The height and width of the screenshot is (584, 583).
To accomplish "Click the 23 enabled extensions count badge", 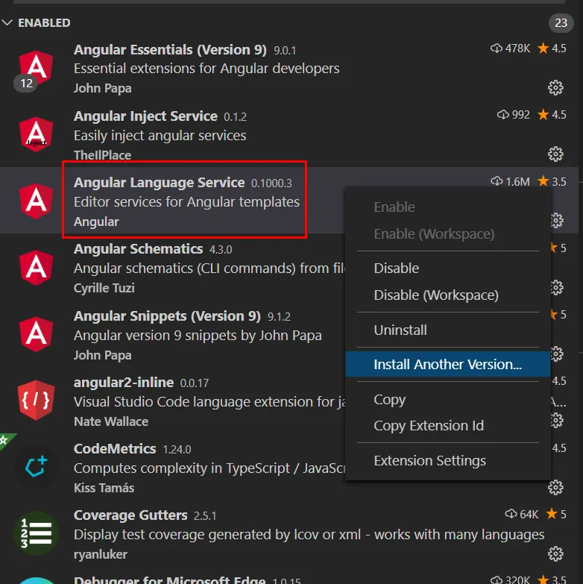I will click(x=561, y=22).
